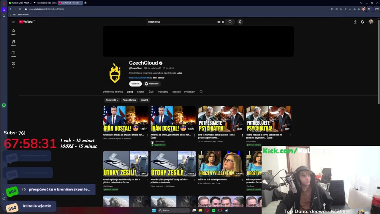
Task: Expand channel description with ...více
Action: 179,73
